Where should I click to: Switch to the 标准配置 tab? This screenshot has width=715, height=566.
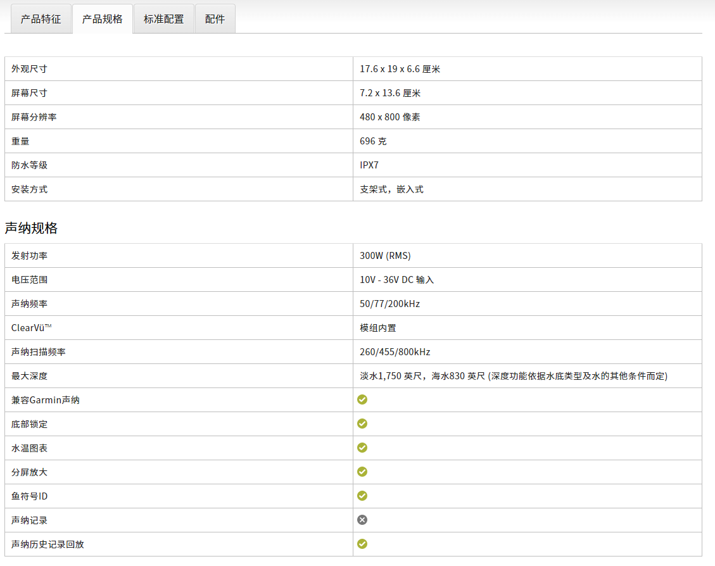[x=163, y=19]
